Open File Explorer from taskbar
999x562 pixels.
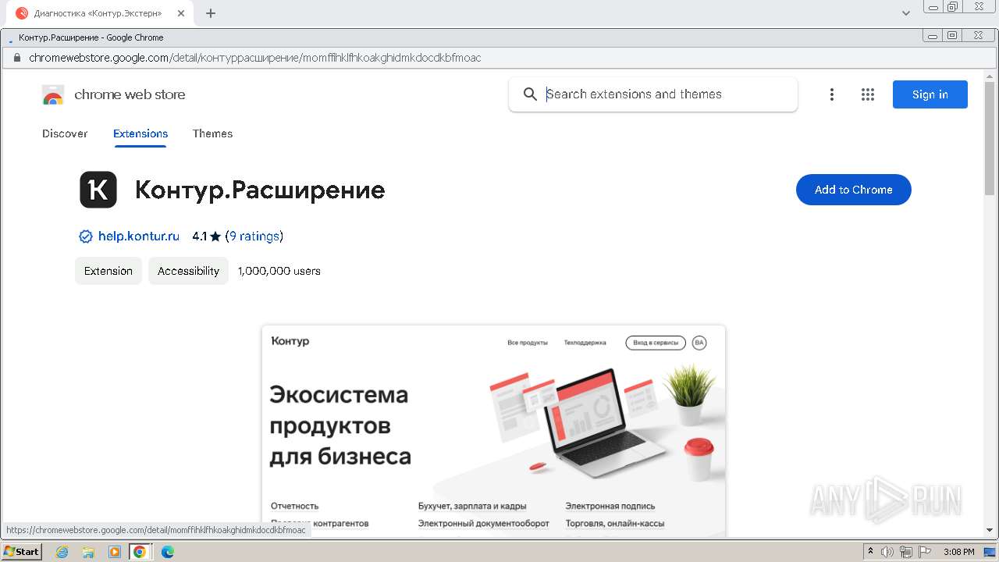[x=88, y=552]
